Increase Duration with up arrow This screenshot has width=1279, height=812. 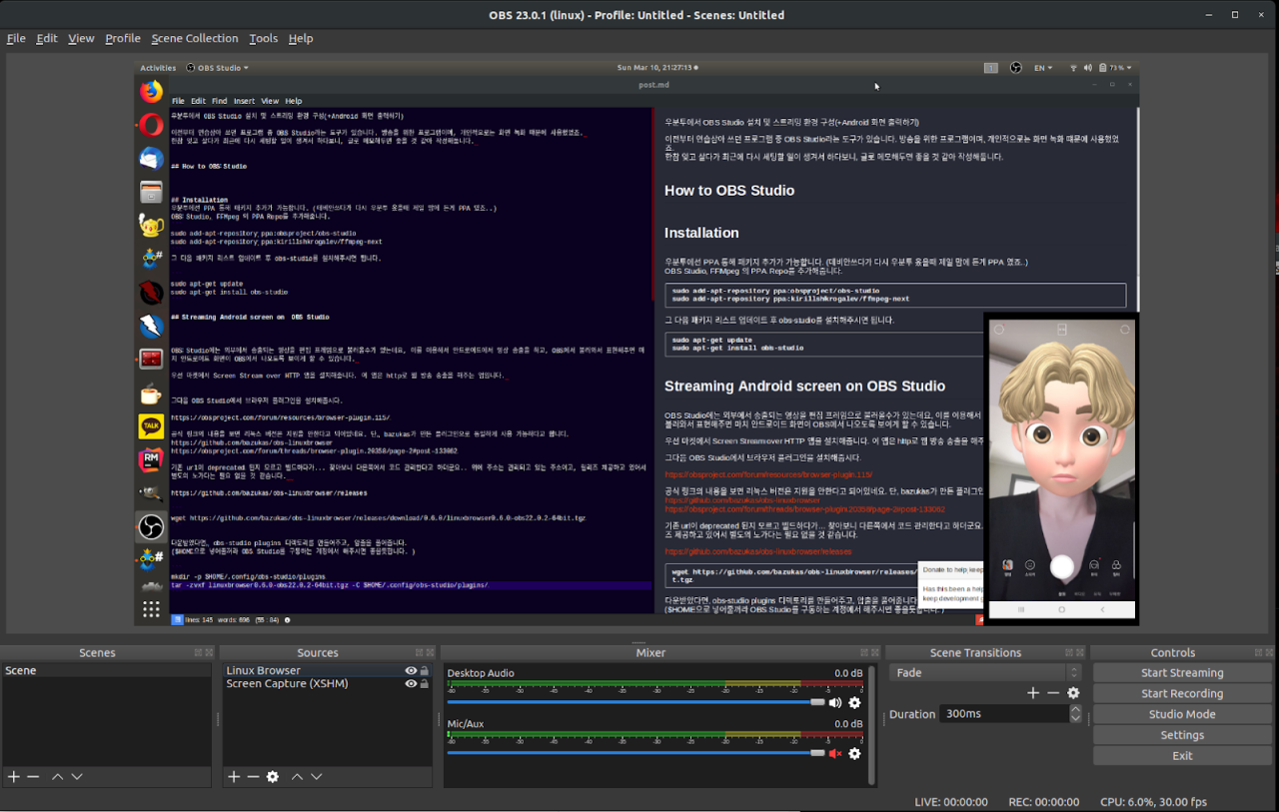1075,710
